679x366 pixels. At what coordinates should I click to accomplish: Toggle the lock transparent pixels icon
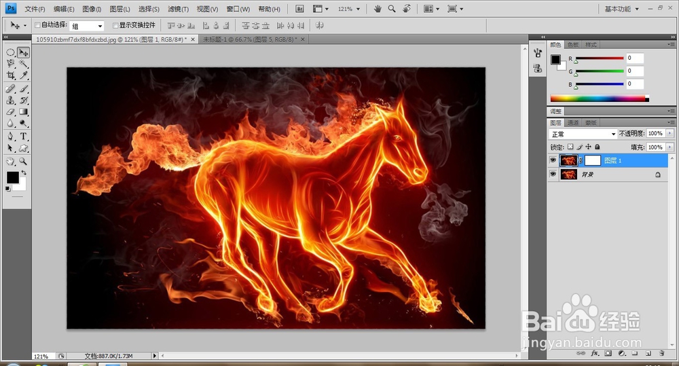pos(570,147)
